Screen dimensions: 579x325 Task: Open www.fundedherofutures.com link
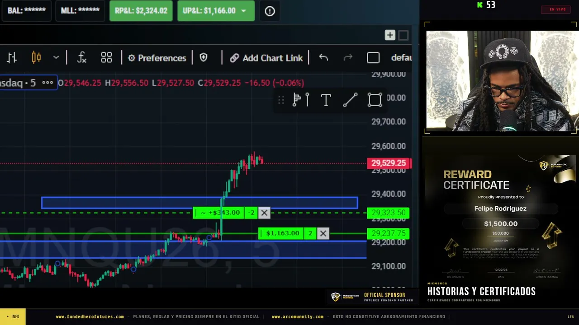(x=90, y=317)
